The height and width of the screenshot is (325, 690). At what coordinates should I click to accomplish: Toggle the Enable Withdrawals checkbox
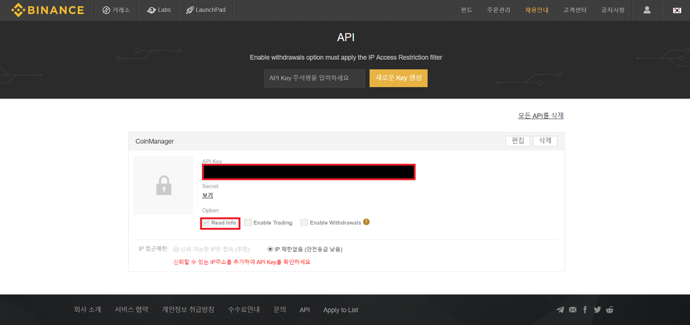click(304, 222)
